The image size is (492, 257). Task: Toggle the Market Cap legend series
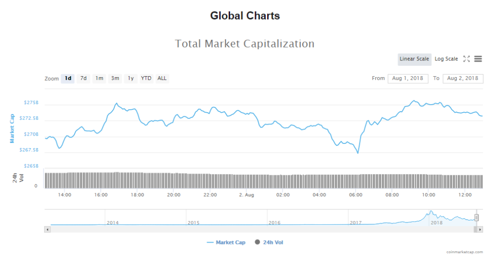226,243
